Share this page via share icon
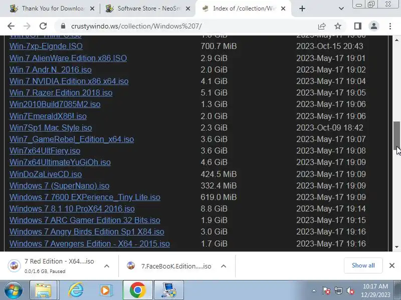401x300 pixels. tap(322, 26)
